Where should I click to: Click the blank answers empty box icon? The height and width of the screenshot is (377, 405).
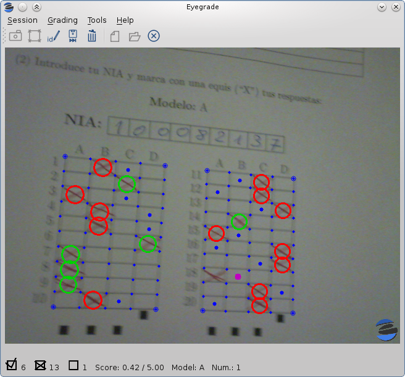pyautogui.click(x=73, y=365)
